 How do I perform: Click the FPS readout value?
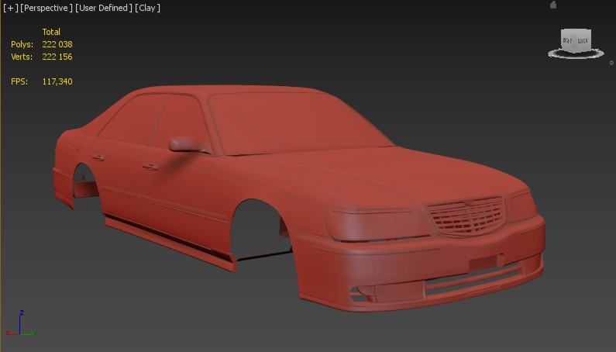(x=57, y=81)
